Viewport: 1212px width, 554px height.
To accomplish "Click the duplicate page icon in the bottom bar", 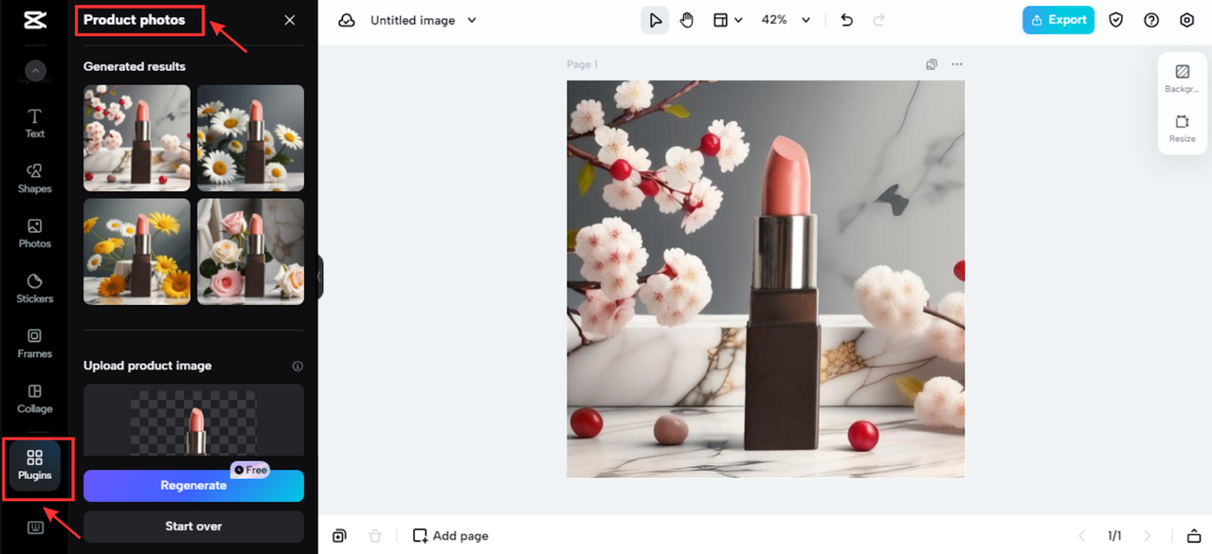I will 339,536.
